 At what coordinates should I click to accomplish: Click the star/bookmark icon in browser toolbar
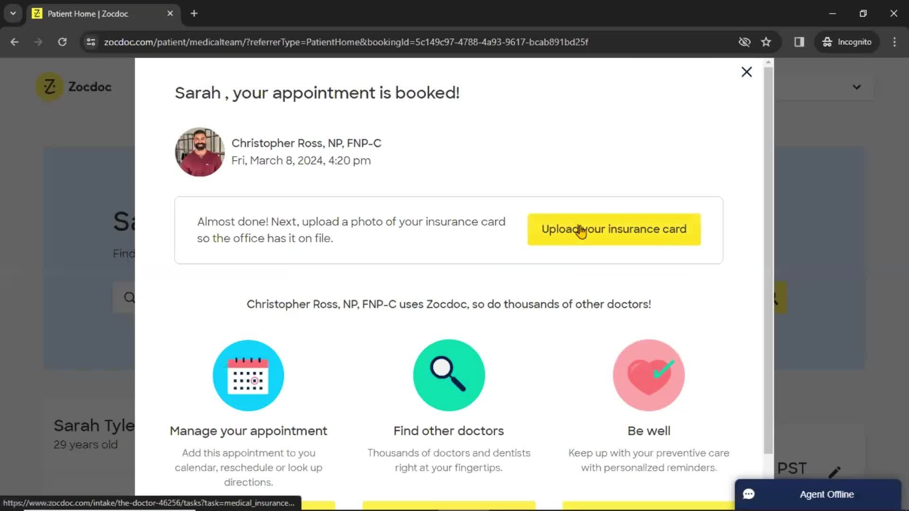pos(766,42)
